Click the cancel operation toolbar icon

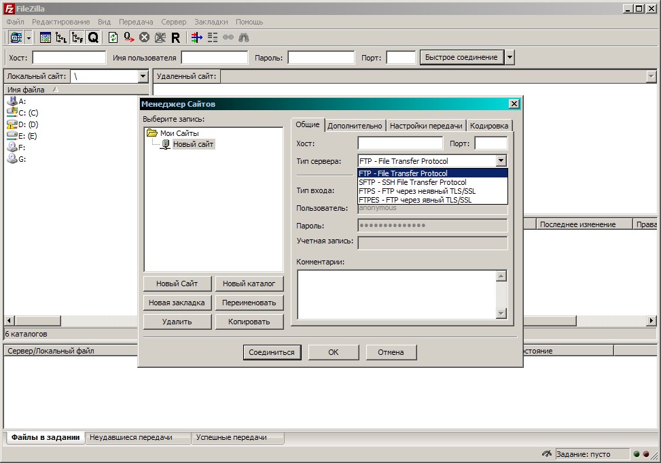click(144, 38)
